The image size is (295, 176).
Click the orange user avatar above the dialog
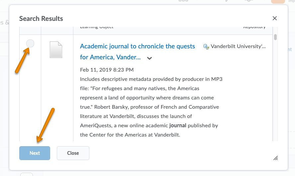pos(278,1)
